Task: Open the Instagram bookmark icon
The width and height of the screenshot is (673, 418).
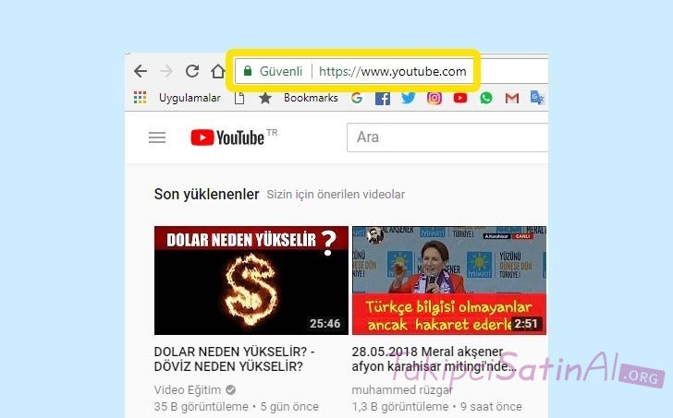Action: [434, 98]
